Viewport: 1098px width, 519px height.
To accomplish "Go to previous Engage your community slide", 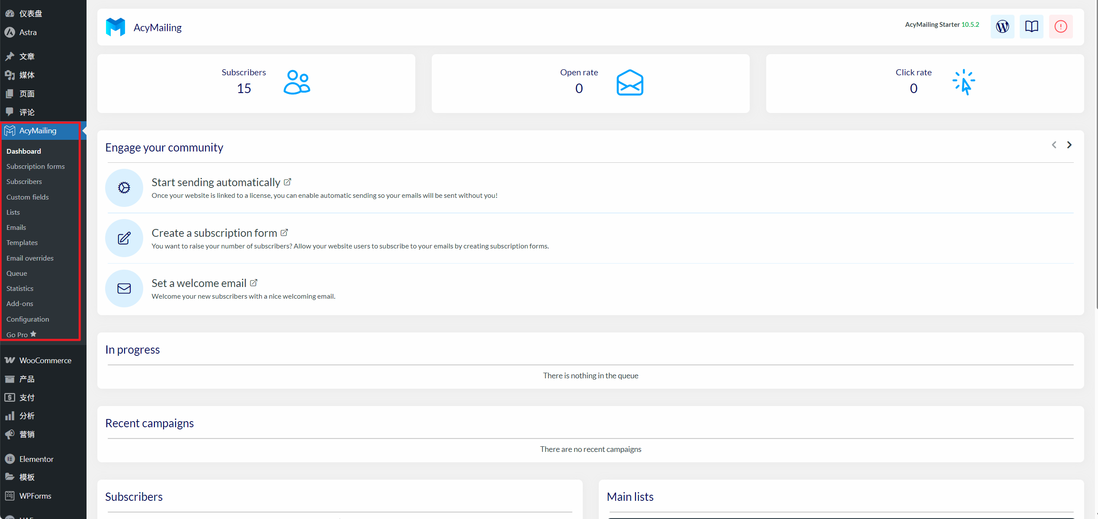I will 1054,145.
